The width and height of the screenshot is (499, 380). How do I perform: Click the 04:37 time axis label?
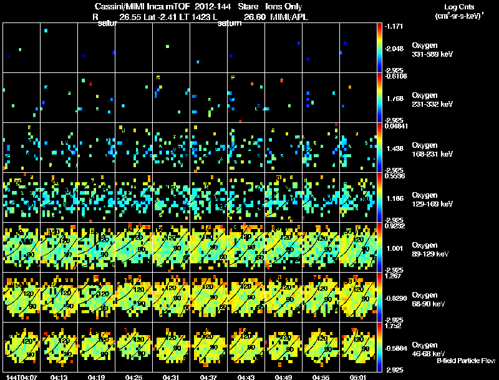pyautogui.click(x=208, y=377)
